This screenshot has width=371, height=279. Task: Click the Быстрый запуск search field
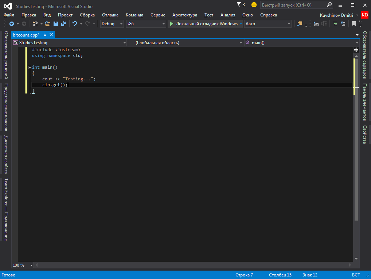292,5
